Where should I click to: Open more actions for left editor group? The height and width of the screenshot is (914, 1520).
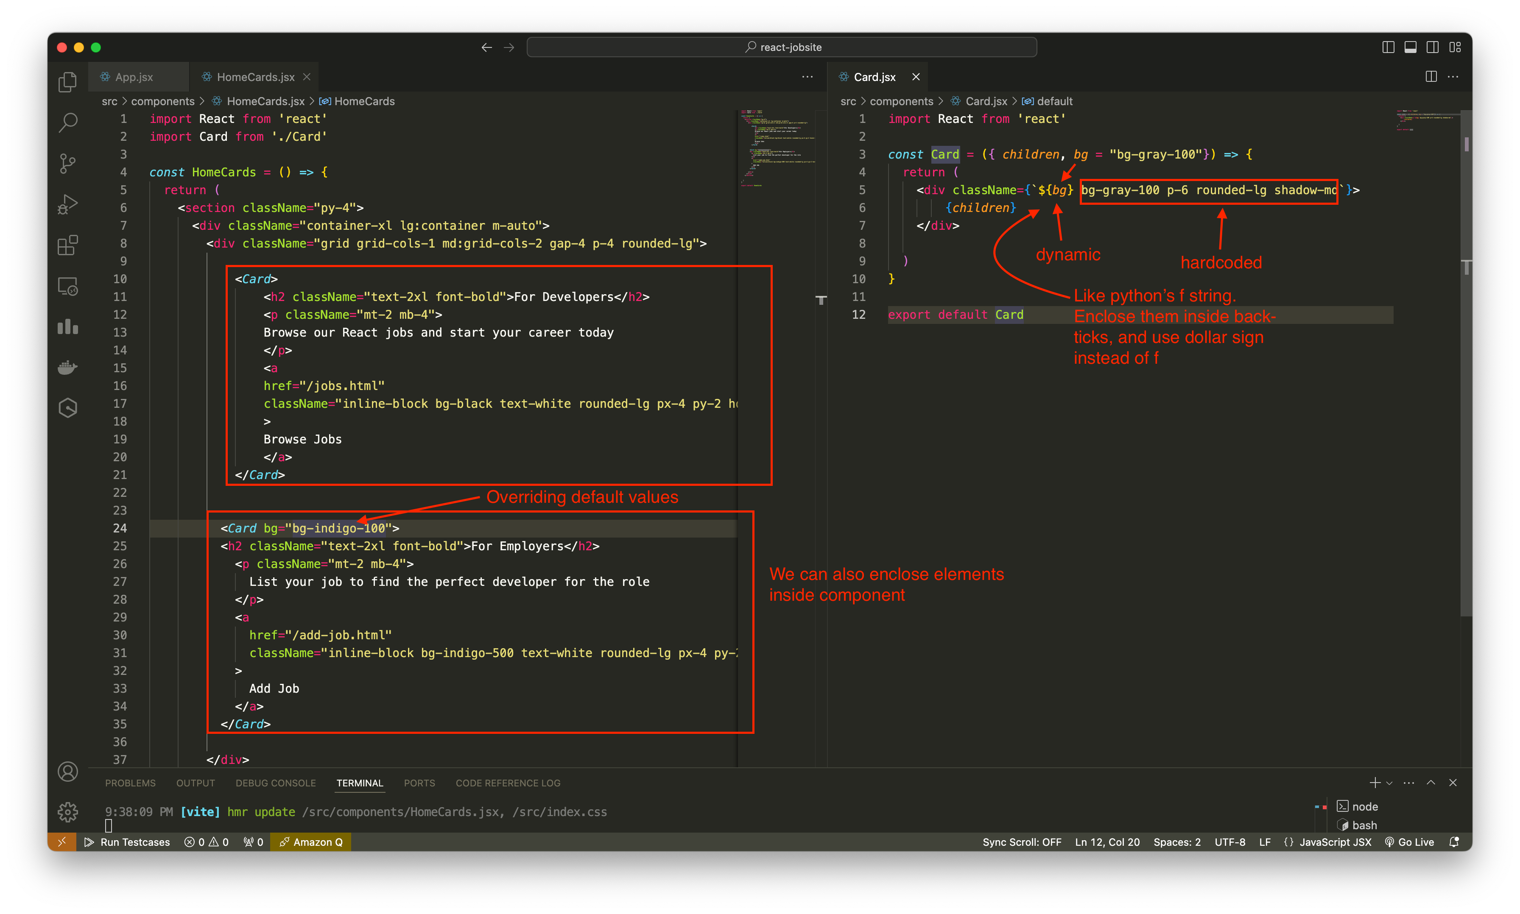tap(807, 77)
